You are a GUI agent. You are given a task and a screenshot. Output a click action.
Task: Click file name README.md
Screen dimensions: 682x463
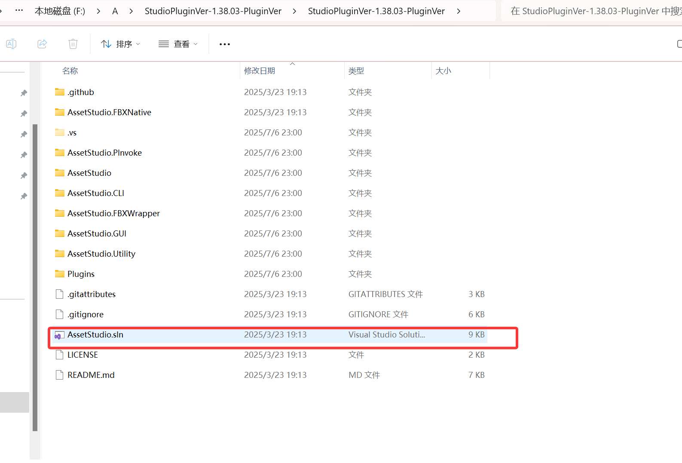[x=91, y=375]
